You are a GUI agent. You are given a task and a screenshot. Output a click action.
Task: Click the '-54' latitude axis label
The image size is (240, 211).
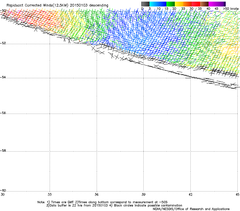click(x=3, y=77)
